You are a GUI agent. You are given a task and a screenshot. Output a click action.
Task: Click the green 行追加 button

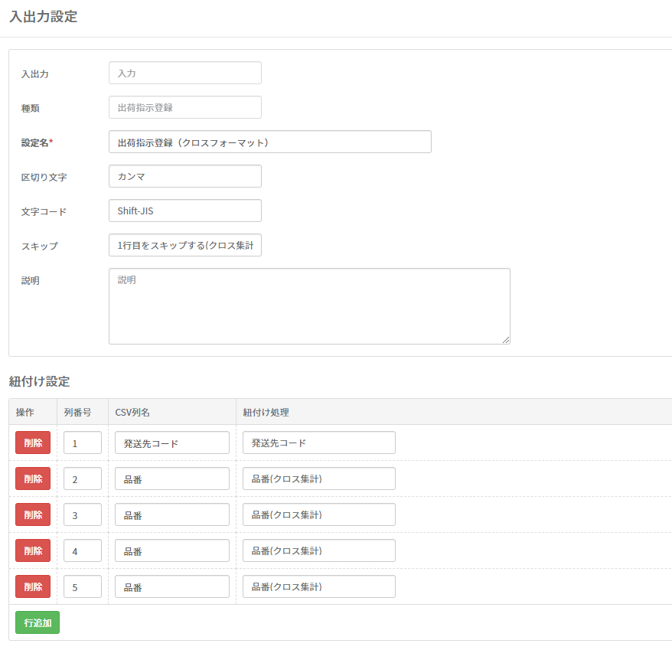point(38,622)
